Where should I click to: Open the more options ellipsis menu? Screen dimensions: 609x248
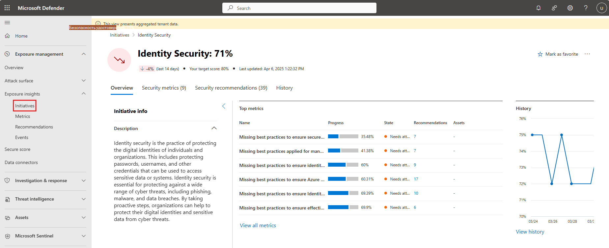pos(587,54)
